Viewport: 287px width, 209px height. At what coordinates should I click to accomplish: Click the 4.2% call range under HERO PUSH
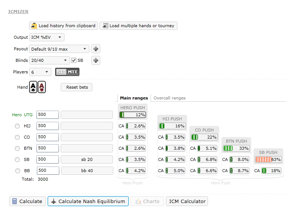136,171
